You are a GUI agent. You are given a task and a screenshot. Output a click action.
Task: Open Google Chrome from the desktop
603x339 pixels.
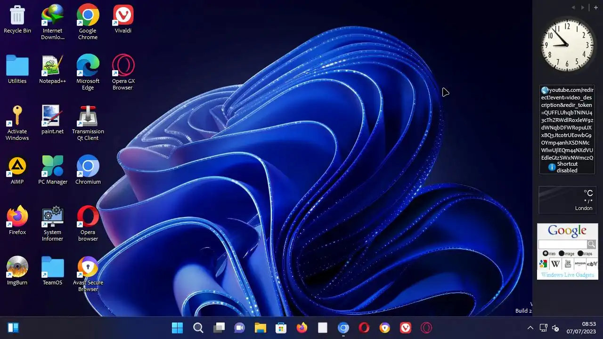click(x=88, y=22)
